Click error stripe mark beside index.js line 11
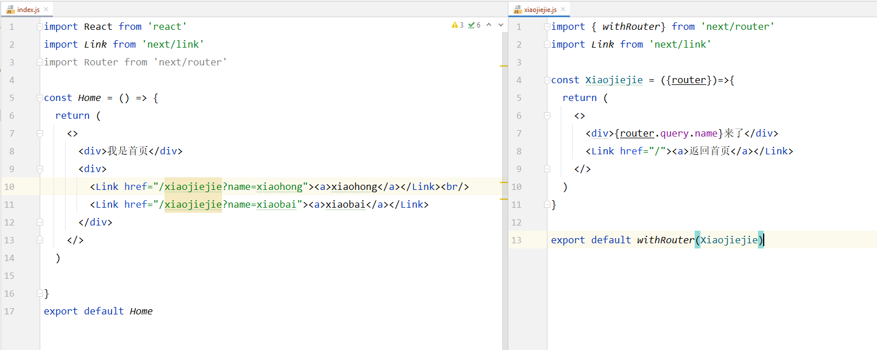 [x=504, y=199]
